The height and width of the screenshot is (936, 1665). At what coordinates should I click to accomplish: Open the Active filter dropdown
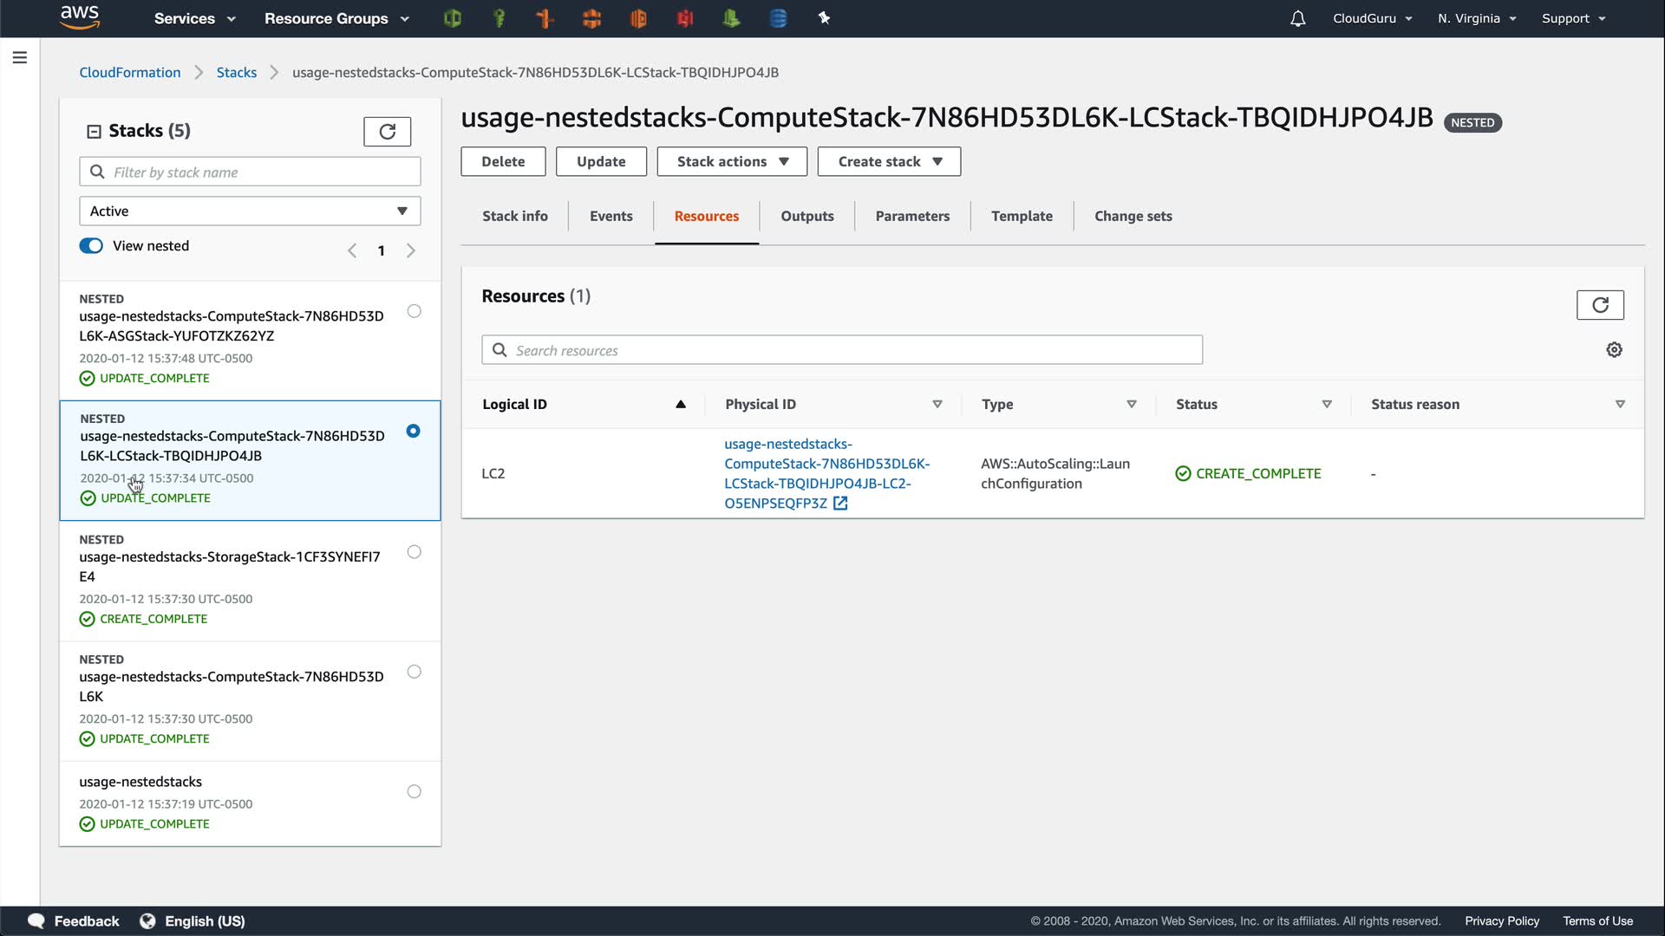pyautogui.click(x=250, y=211)
